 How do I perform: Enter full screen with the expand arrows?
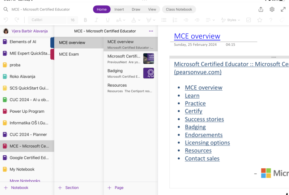tap(283, 9)
